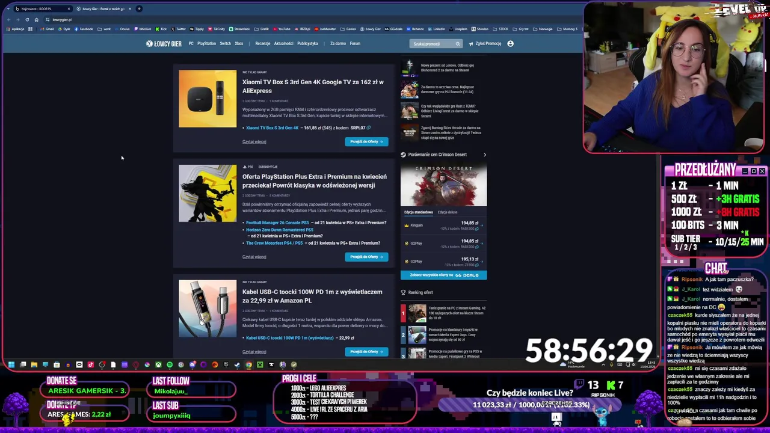Click the Xiaomi TV Box product thumbnail

pyautogui.click(x=208, y=99)
